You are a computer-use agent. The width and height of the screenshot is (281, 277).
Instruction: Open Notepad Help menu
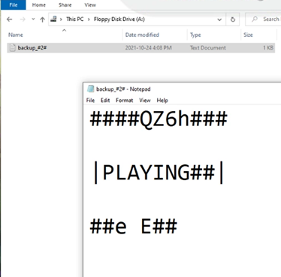162,101
